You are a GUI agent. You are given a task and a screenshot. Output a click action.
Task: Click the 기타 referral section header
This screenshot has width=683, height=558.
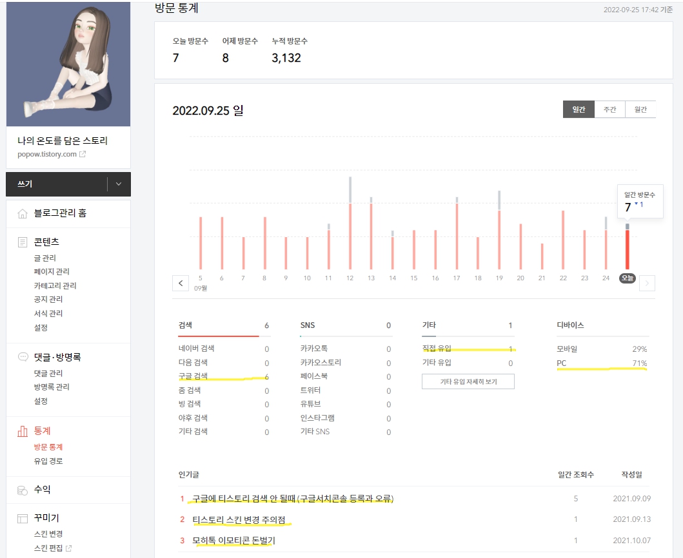coord(429,325)
